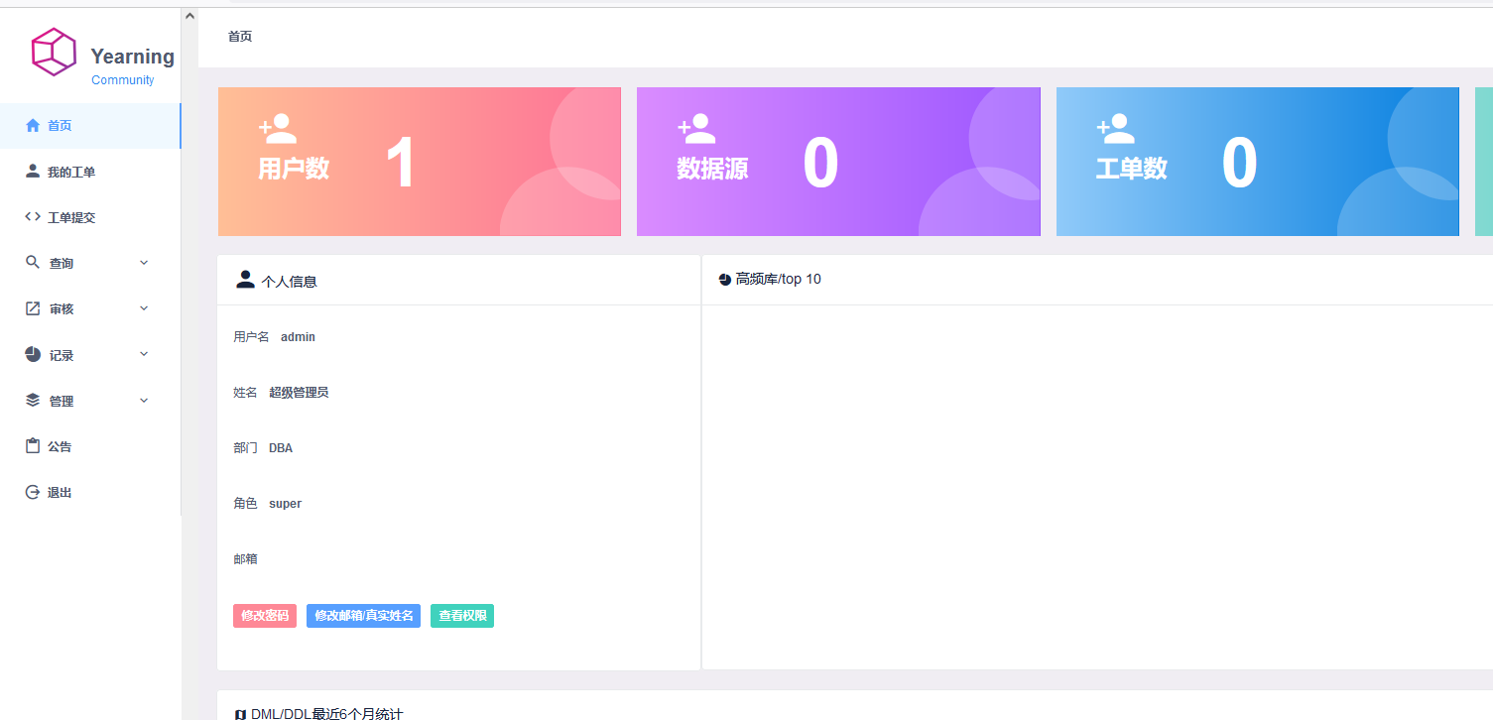The image size is (1493, 720).
Task: Click the 查看权限 button
Action: [x=462, y=616]
